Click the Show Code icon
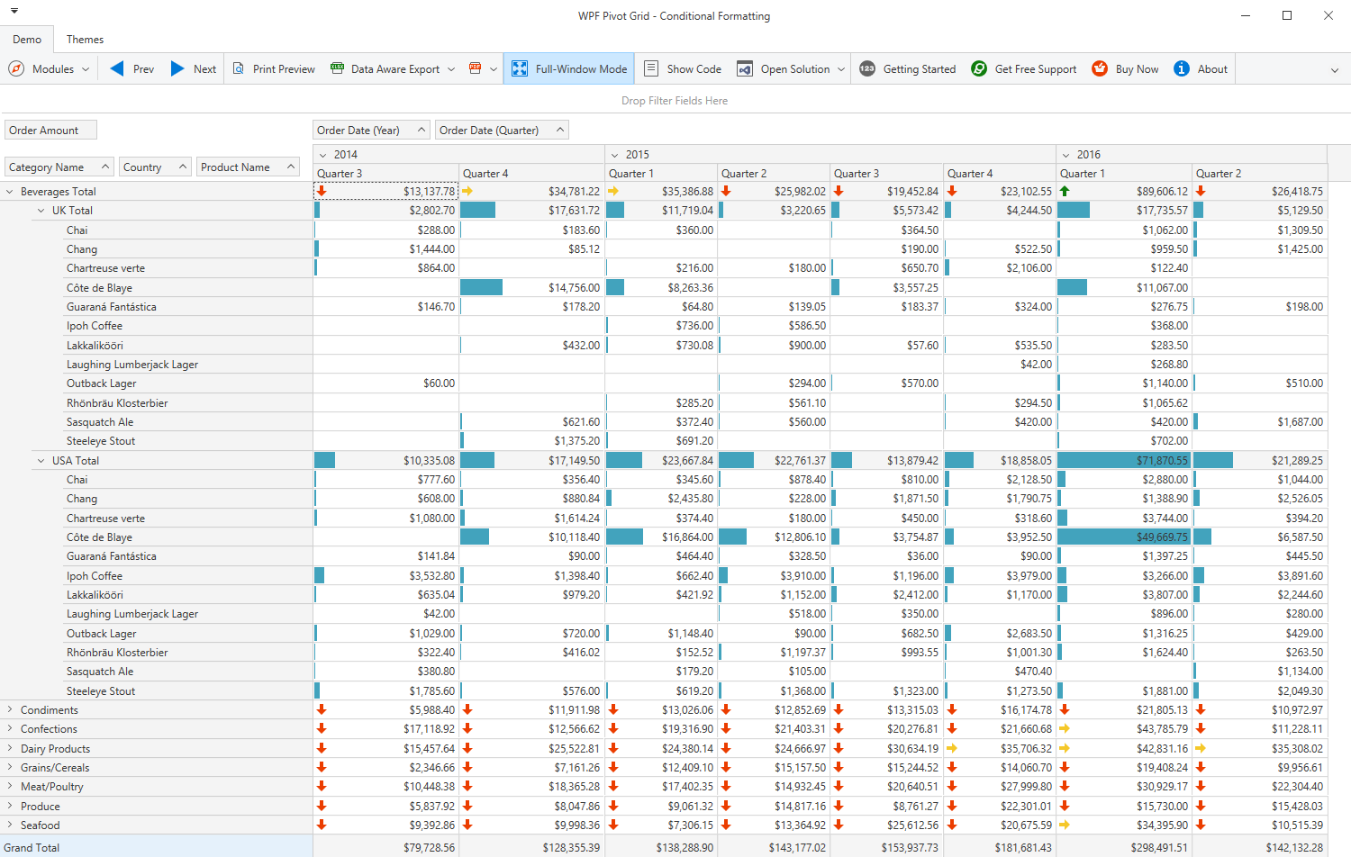 tap(651, 69)
